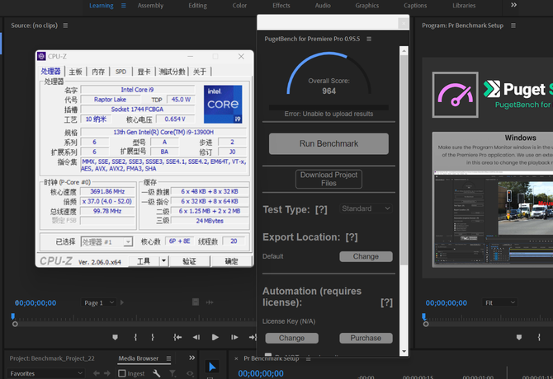Play the Source monitor clip
The image size is (553, 379).
[215, 337]
